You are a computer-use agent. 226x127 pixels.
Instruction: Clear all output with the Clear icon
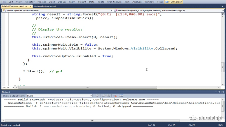pos(115,96)
